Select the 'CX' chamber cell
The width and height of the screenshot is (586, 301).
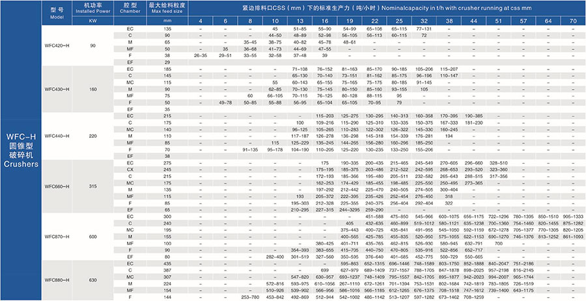click(x=130, y=169)
